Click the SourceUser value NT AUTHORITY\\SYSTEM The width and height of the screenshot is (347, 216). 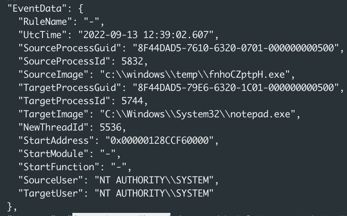[154, 180]
